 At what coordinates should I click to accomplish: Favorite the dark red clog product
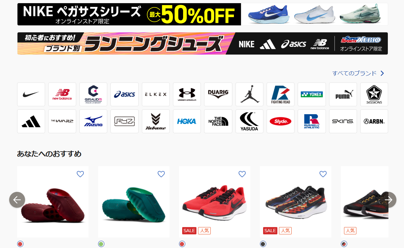click(80, 174)
